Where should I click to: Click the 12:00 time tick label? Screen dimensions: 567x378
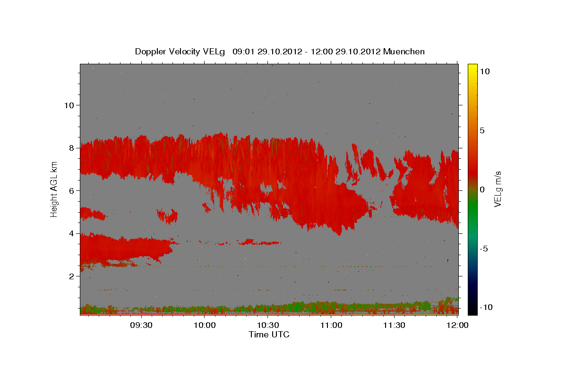(457, 325)
